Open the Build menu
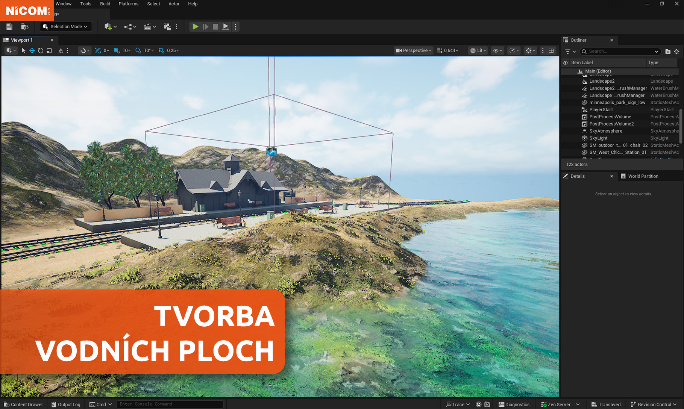The height and width of the screenshot is (409, 684). (105, 4)
